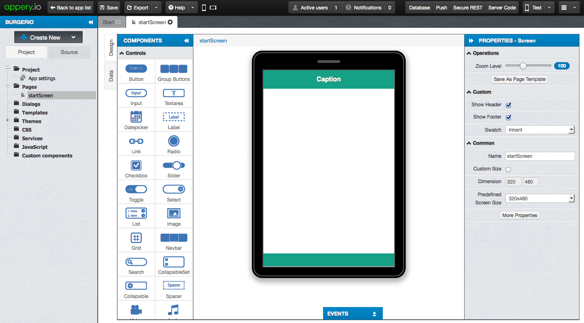This screenshot has width=584, height=323.
Task: Click the Name input field
Action: click(x=540, y=156)
